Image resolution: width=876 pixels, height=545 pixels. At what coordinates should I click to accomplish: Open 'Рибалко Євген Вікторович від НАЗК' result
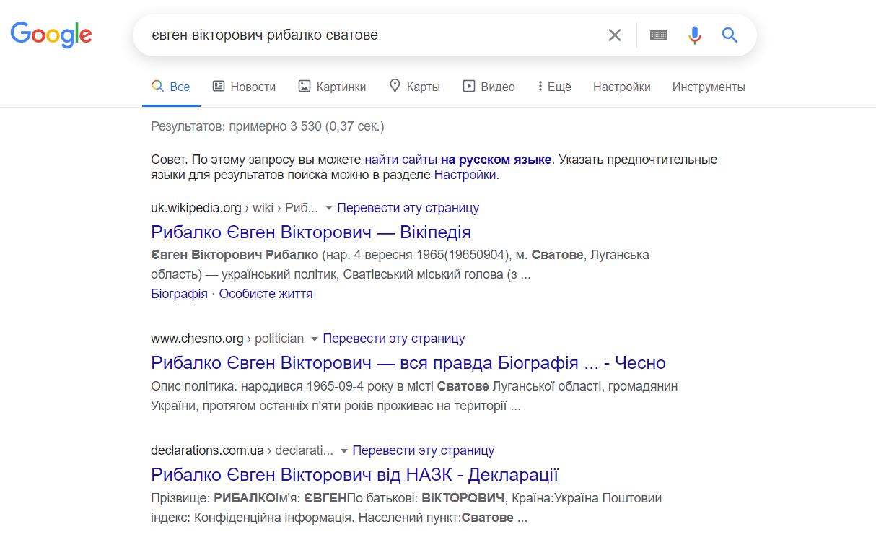tap(355, 474)
